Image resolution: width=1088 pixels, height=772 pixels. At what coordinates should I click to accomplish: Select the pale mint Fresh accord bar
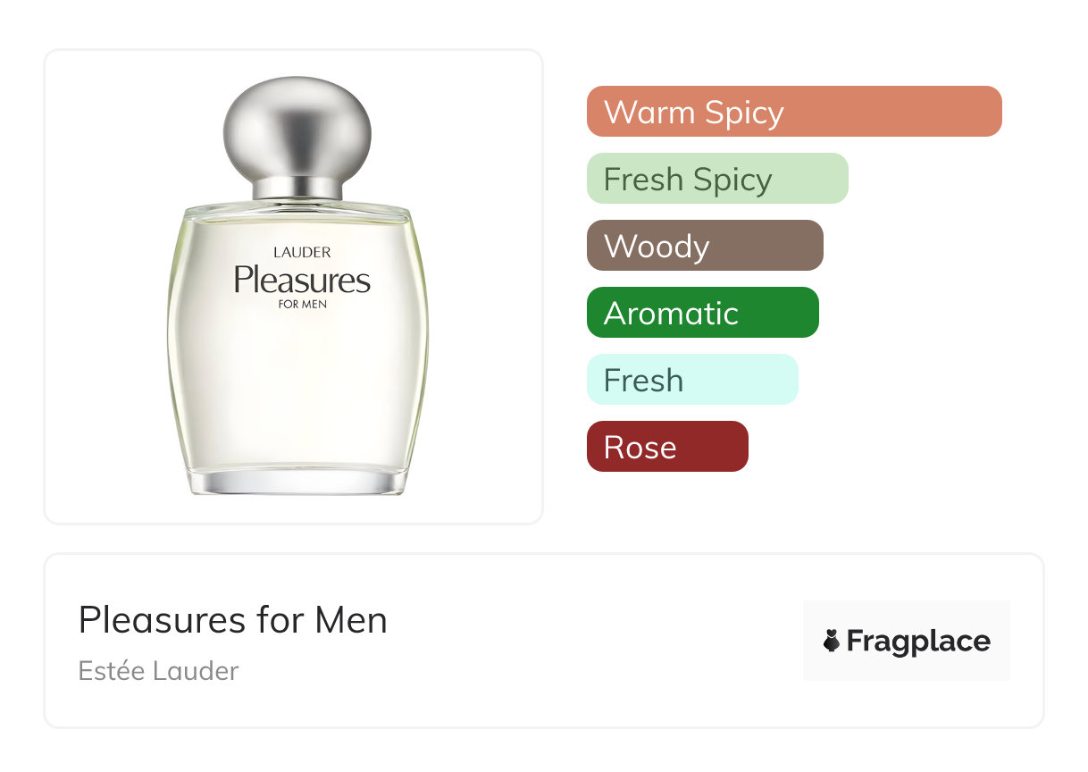[692, 380]
